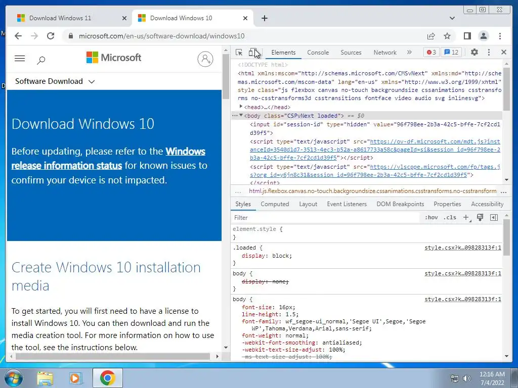Image resolution: width=518 pixels, height=388 pixels.
Task: Toggle rendering emulations paintbrush icon
Action: [x=480, y=217]
